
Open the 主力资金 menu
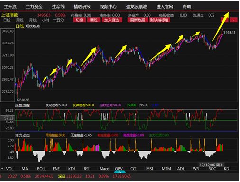coord(34,7)
